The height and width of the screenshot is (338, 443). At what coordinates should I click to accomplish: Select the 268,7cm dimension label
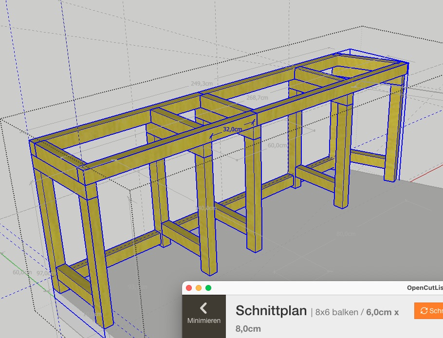coord(258,98)
